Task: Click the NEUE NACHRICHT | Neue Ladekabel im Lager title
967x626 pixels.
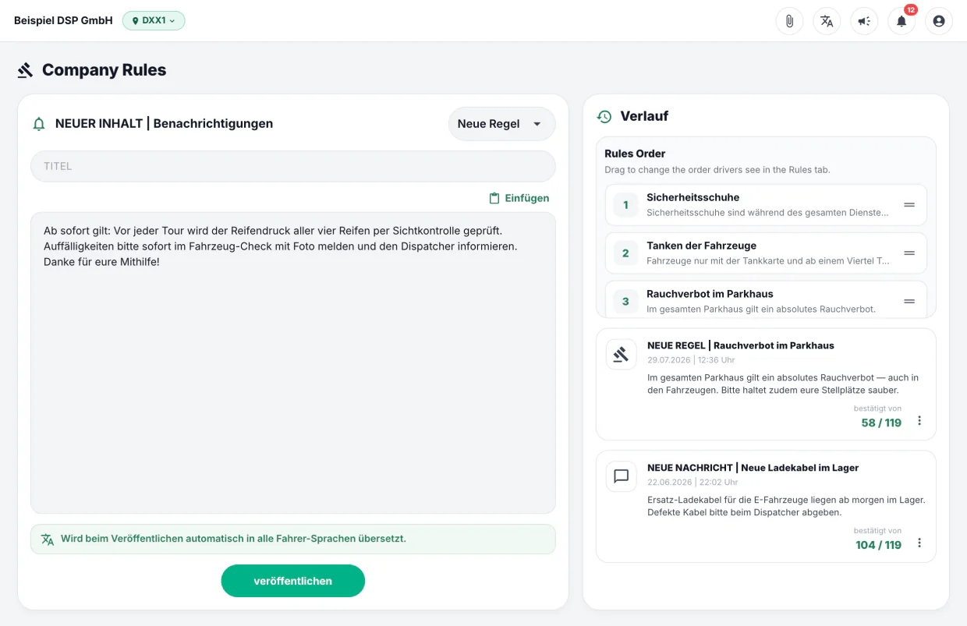Action: pyautogui.click(x=753, y=468)
